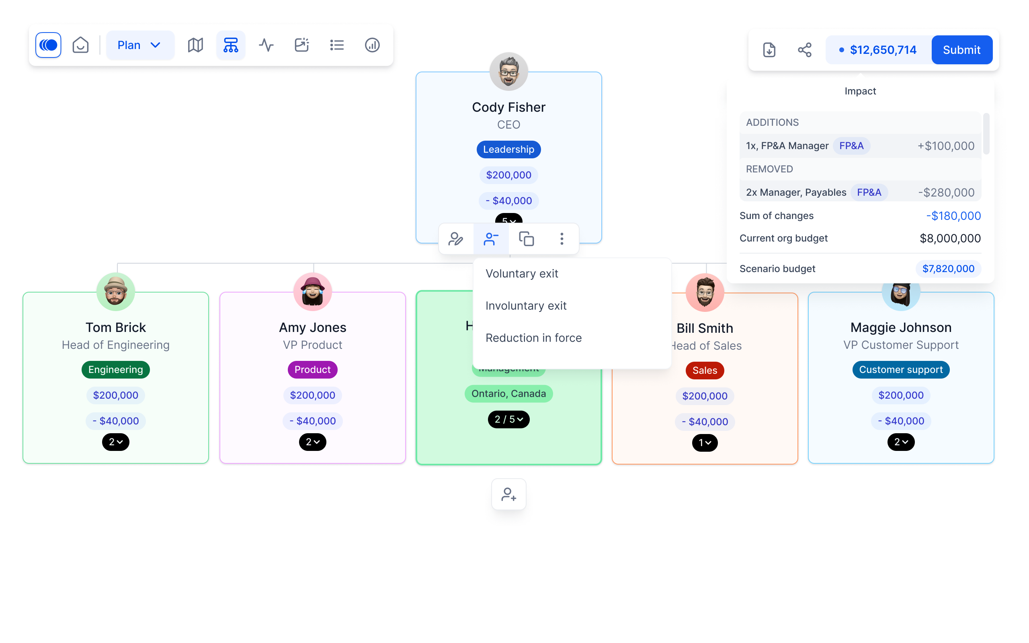Click the Plan dropdown to change view
1029x643 pixels.
pos(138,45)
